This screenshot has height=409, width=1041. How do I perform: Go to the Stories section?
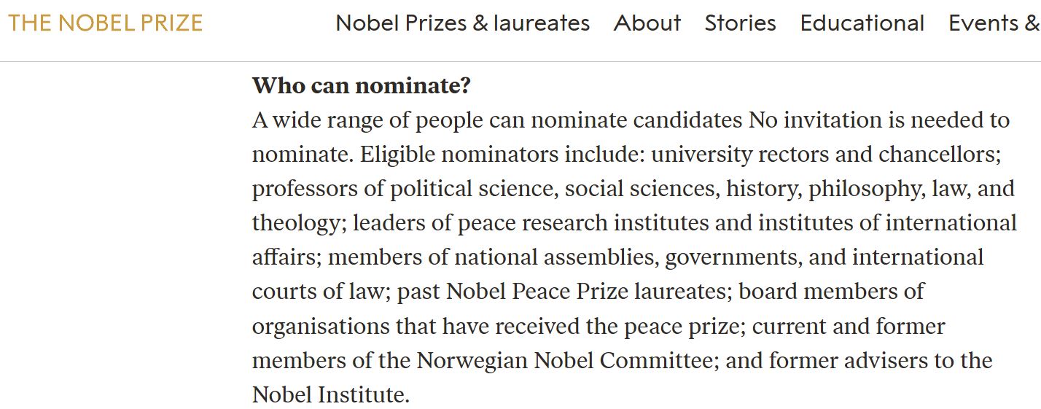(x=740, y=23)
